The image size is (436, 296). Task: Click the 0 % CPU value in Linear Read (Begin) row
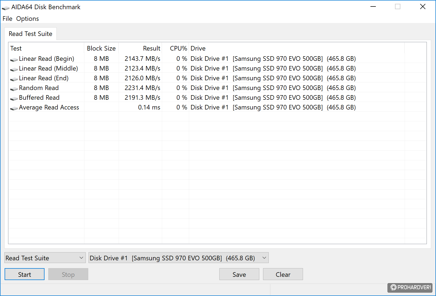tap(182, 59)
